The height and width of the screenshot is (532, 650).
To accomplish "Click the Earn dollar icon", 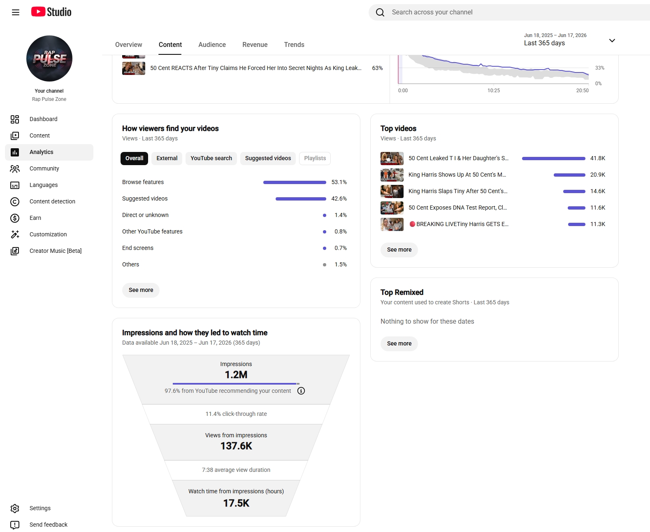I will (x=15, y=218).
